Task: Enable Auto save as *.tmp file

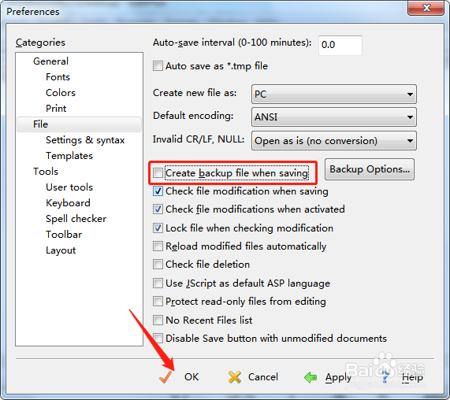Action: click(x=158, y=65)
